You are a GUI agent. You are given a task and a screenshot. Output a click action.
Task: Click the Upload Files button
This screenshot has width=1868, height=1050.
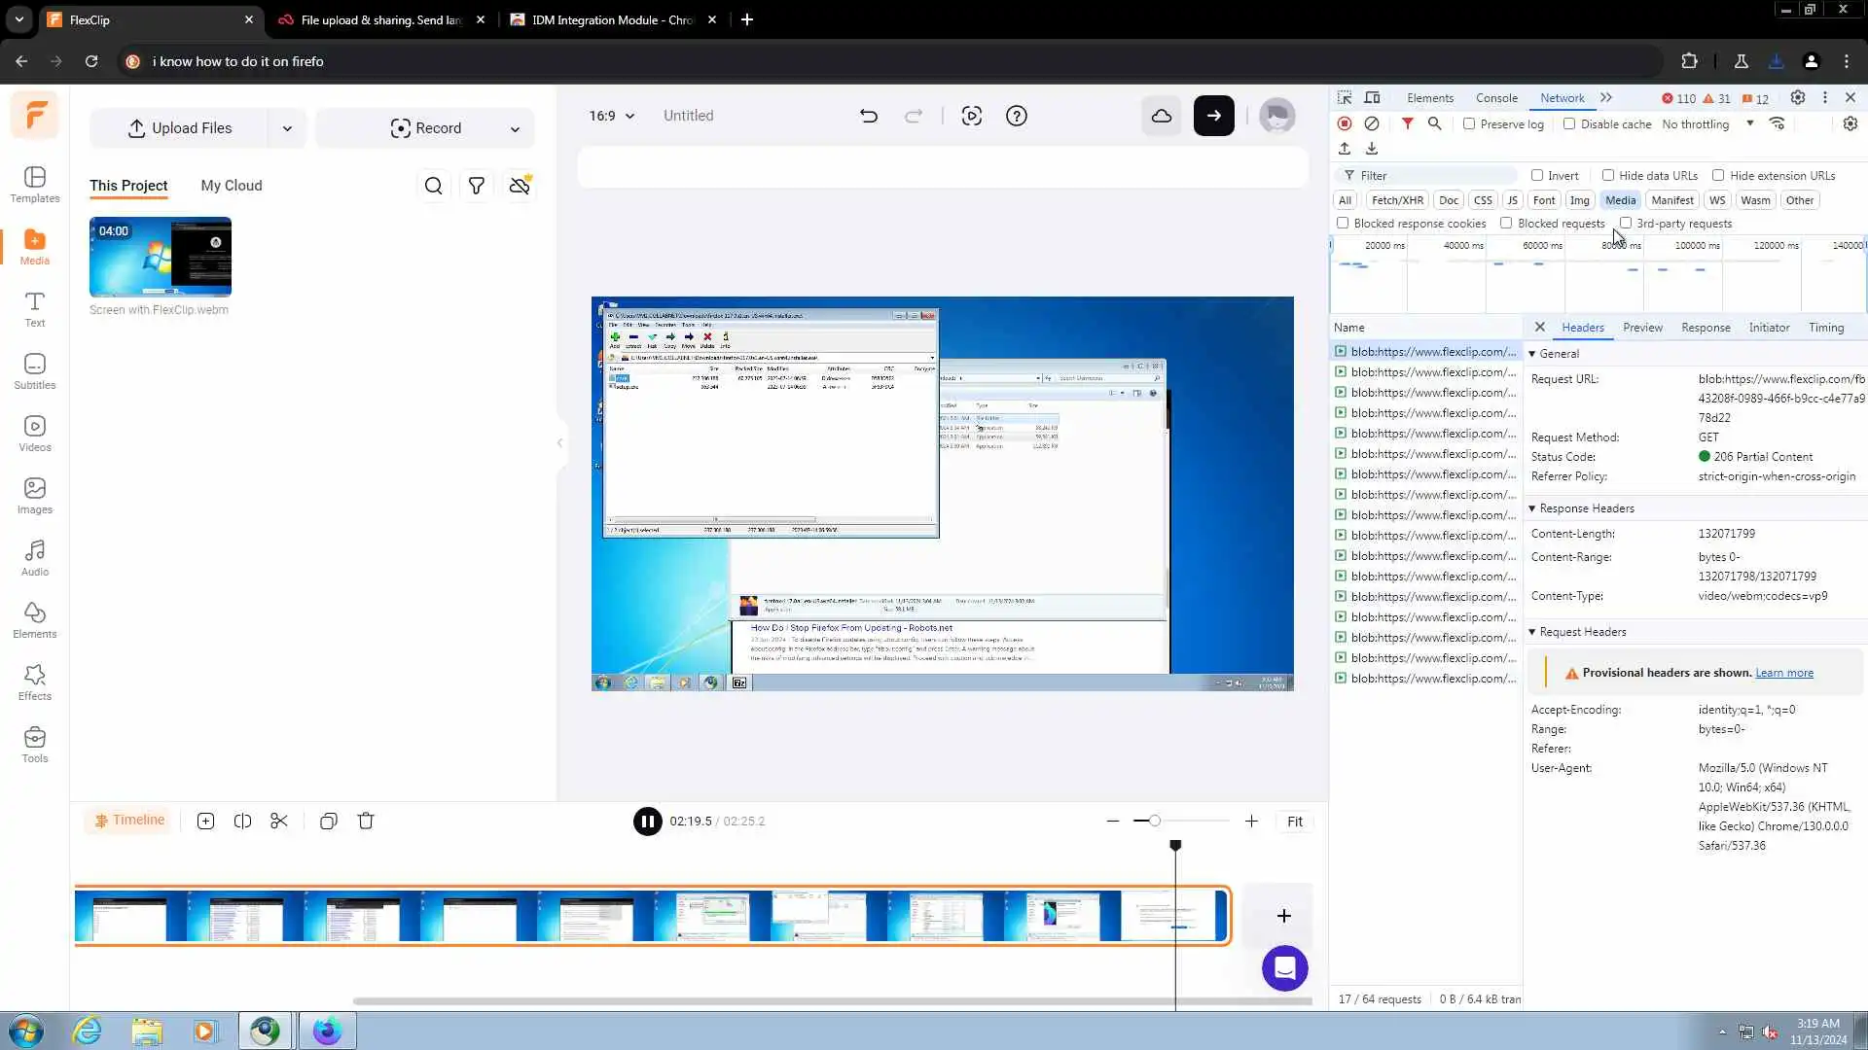coord(180,128)
